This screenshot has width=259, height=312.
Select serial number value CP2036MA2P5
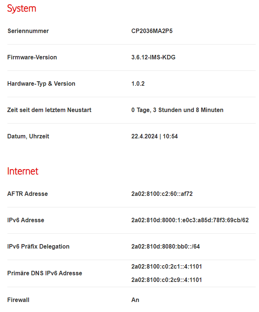point(152,31)
